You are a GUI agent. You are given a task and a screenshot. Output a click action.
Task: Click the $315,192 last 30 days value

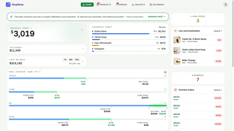coord(16,63)
